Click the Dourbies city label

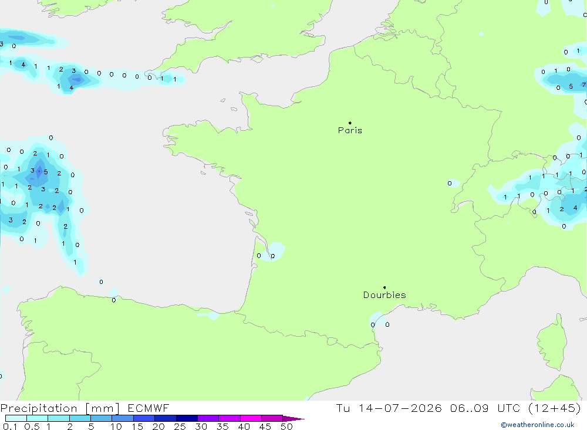point(384,295)
